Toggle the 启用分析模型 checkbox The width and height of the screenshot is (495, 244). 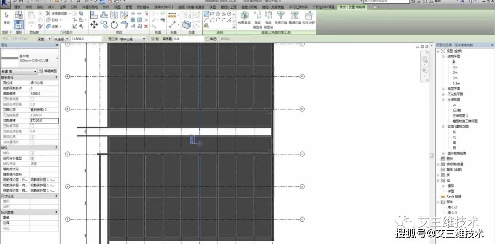(33, 159)
